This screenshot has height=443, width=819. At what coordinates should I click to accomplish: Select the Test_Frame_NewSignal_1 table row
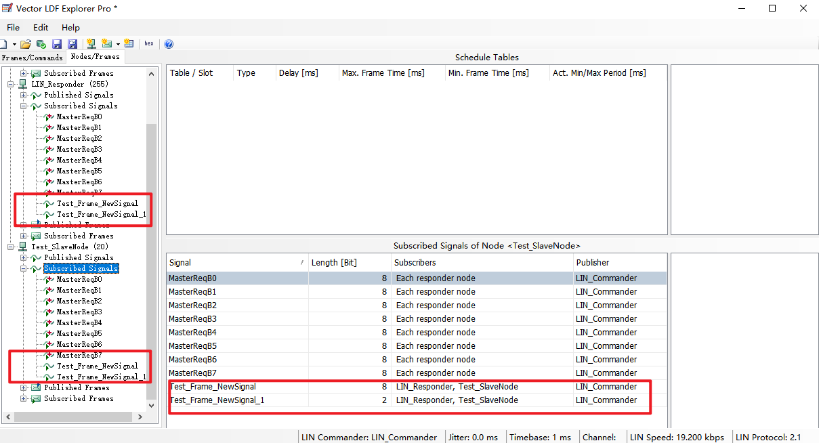pos(417,400)
